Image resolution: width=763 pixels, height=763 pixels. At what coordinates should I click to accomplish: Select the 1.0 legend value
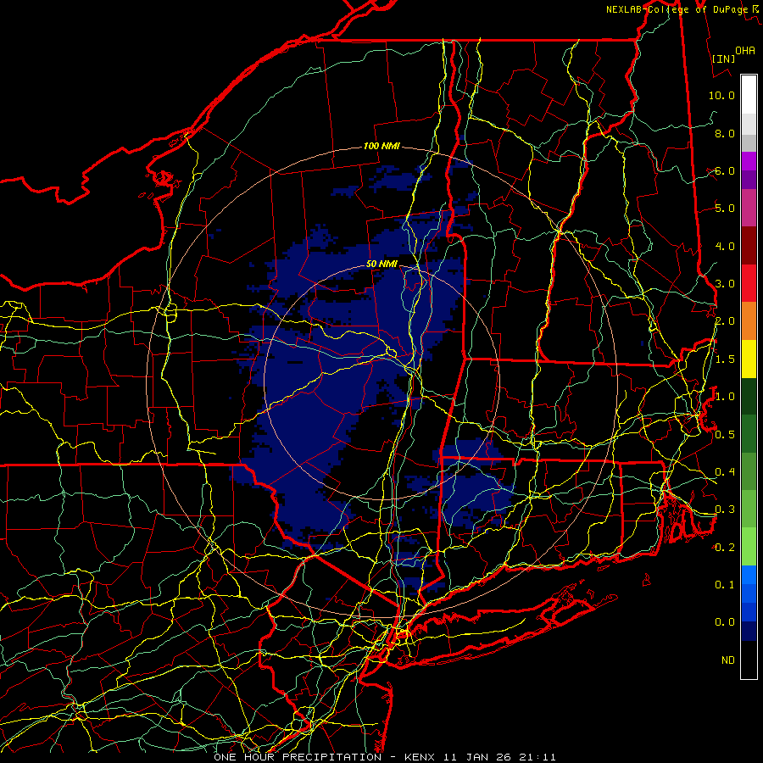click(x=725, y=397)
